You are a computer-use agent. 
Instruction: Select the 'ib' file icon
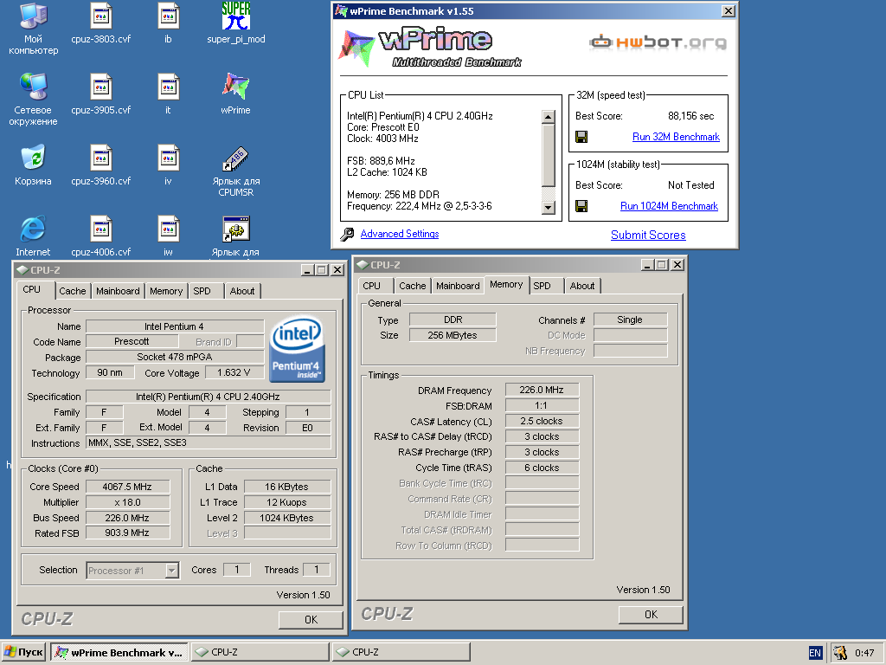pyautogui.click(x=169, y=23)
